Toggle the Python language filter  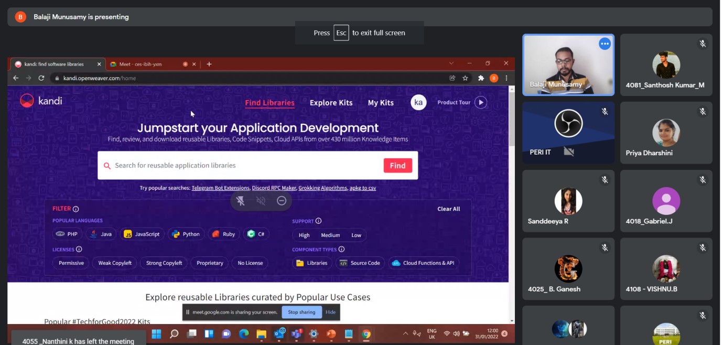[186, 234]
